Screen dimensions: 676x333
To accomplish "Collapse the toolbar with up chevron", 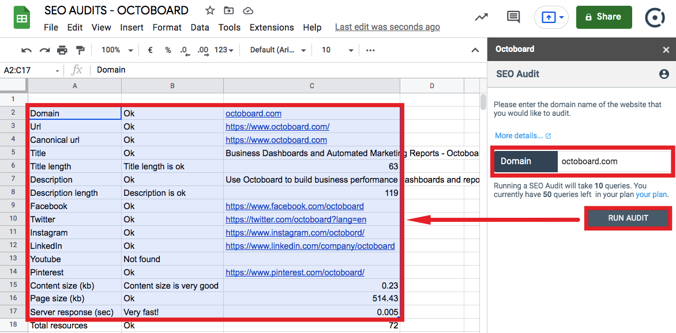I will click(475, 50).
